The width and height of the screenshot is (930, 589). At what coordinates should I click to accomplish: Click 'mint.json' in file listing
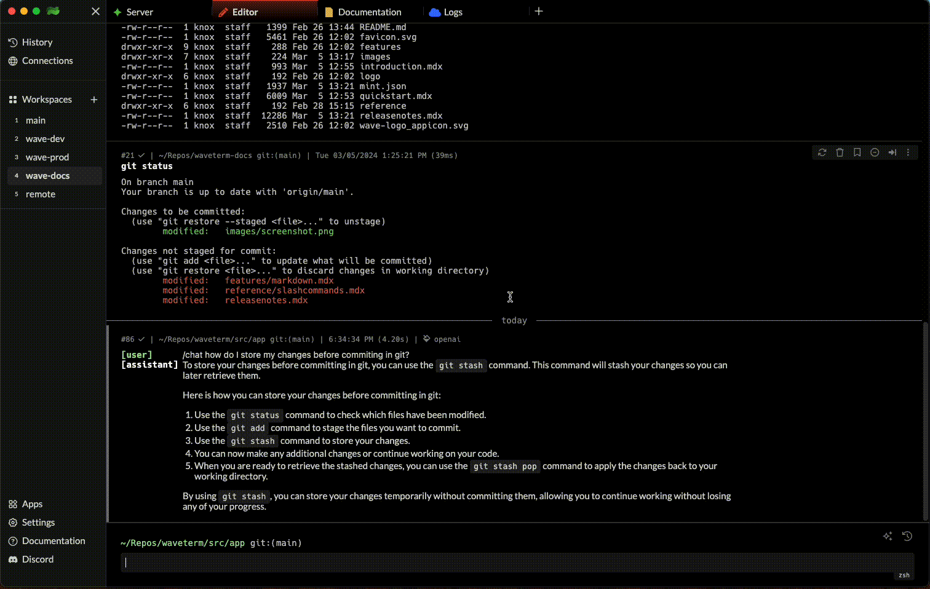pyautogui.click(x=383, y=86)
